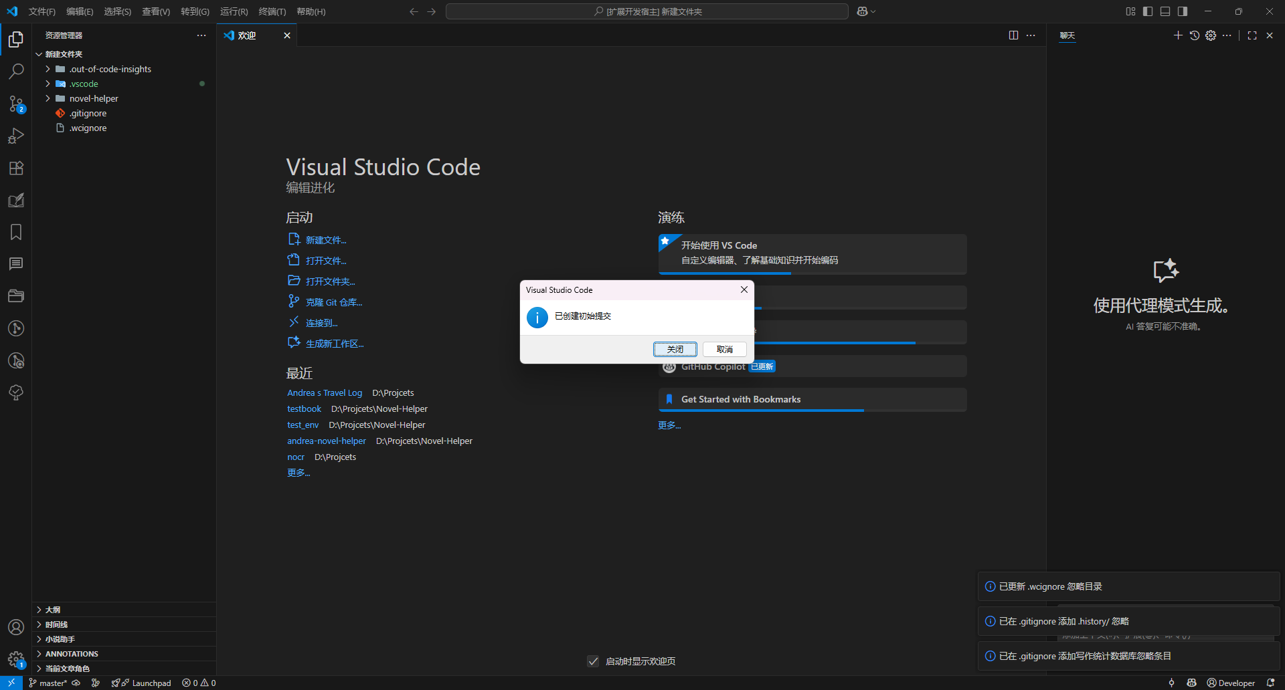Toggle the primary sidebar layout button

[x=1148, y=11]
